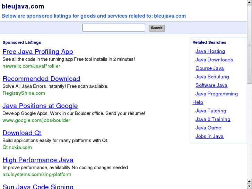Open the Free Java Profiling App link
The height and width of the screenshot is (189, 252).
pos(38,52)
